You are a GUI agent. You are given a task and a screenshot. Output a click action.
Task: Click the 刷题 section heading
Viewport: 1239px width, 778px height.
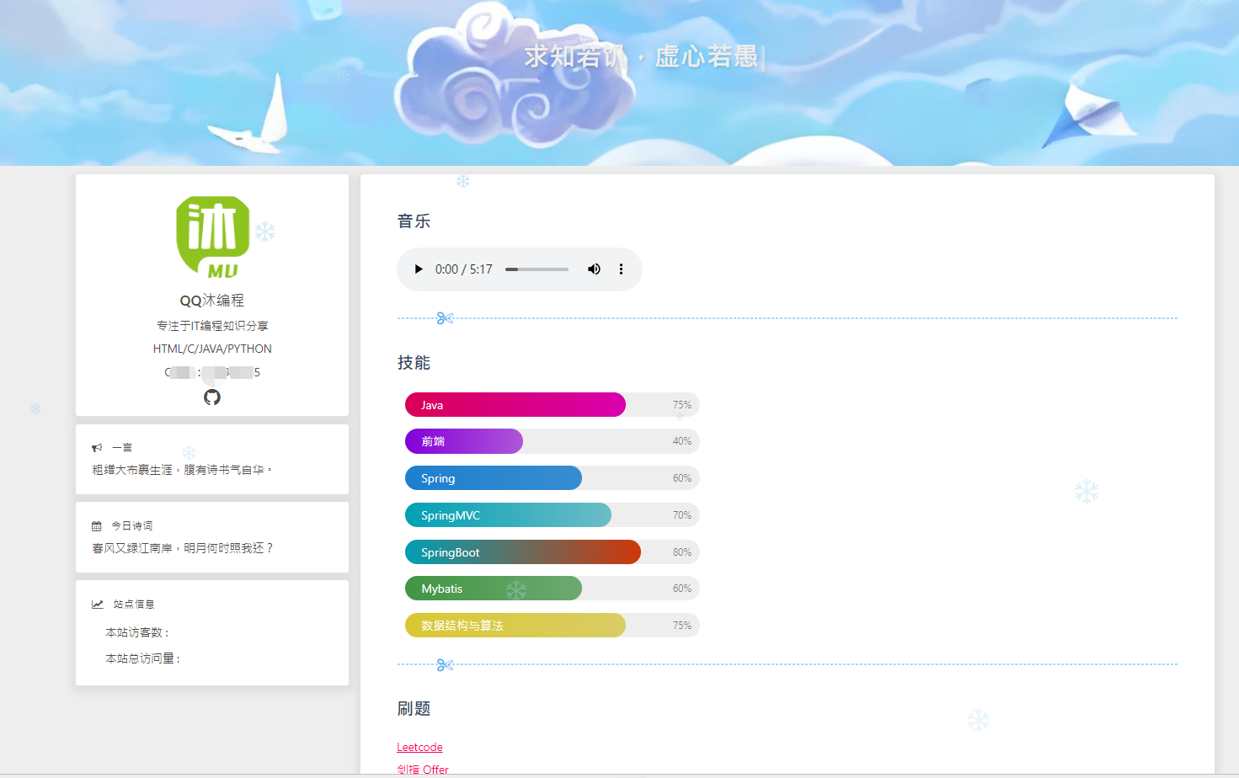click(x=414, y=709)
